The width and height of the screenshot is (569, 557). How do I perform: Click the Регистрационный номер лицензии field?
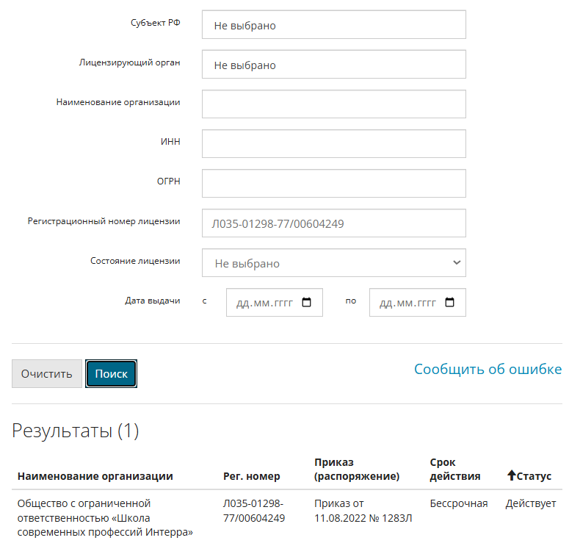pyautogui.click(x=334, y=223)
